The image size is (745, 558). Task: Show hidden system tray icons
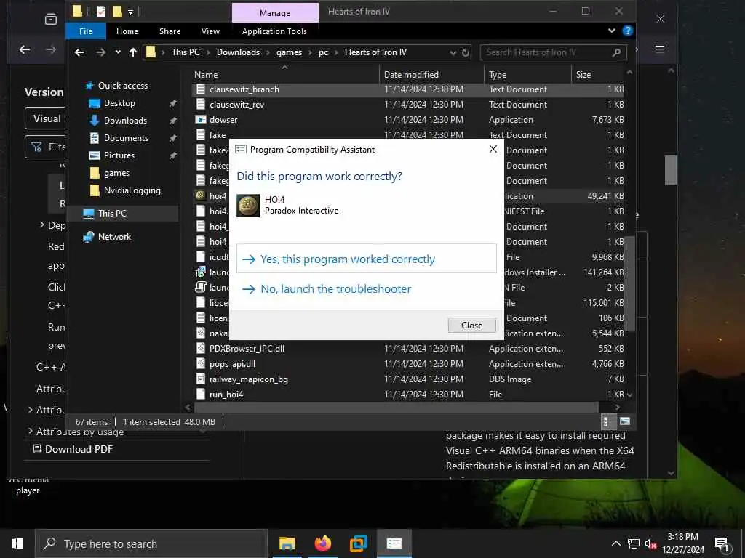pos(615,543)
